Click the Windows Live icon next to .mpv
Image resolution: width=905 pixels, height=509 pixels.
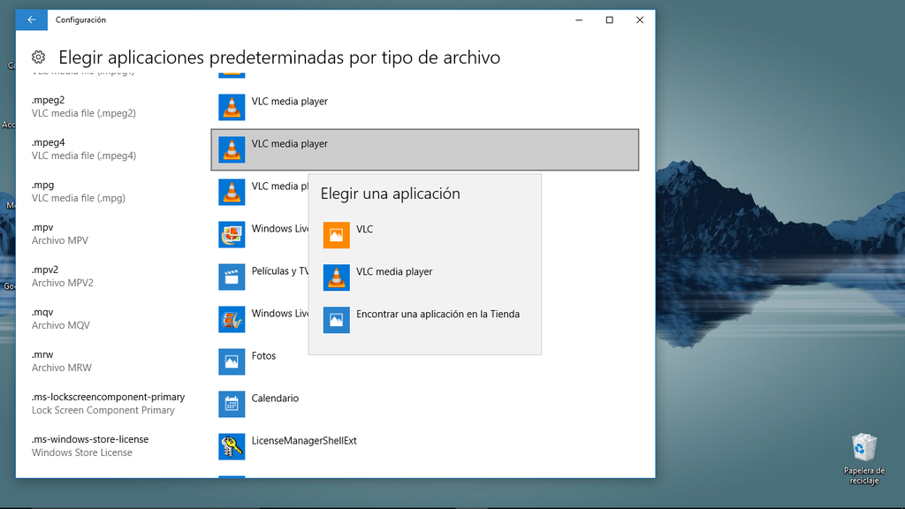tap(232, 234)
